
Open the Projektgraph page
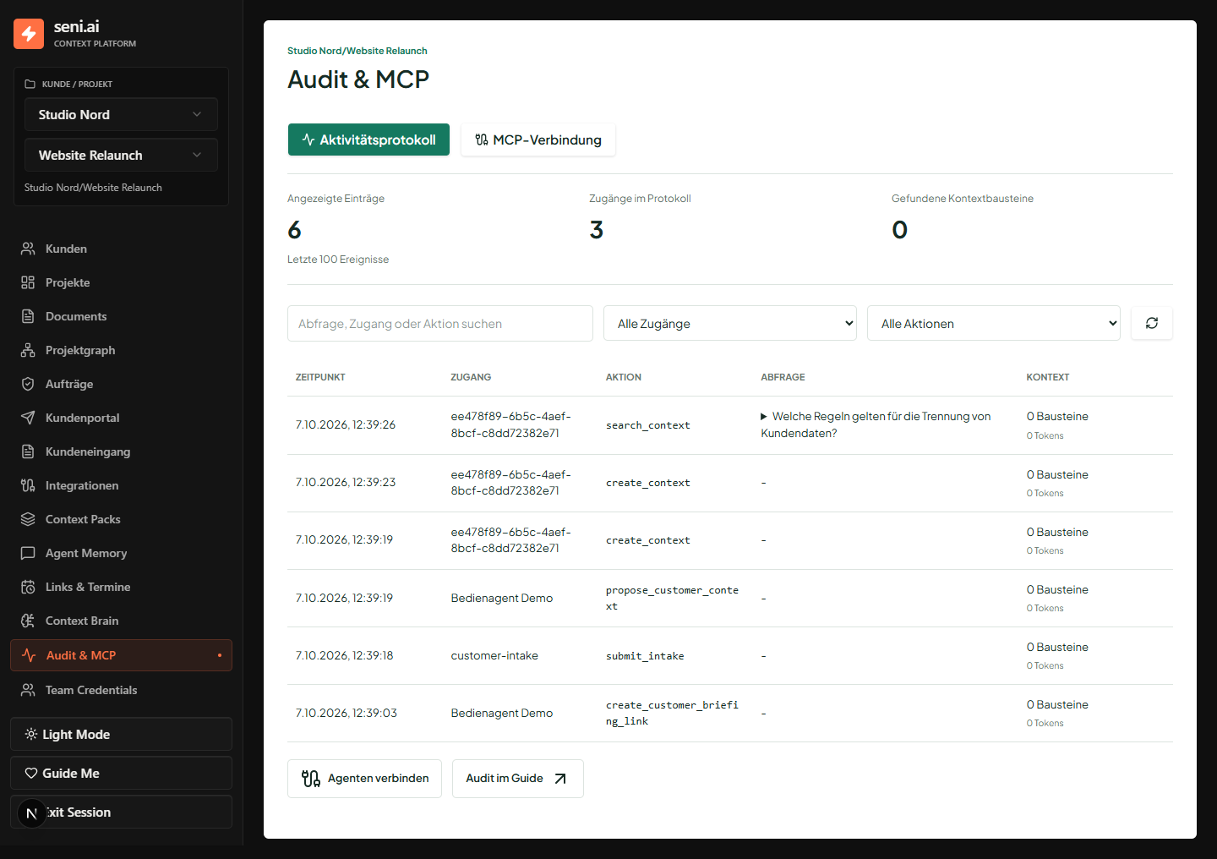[121, 350]
